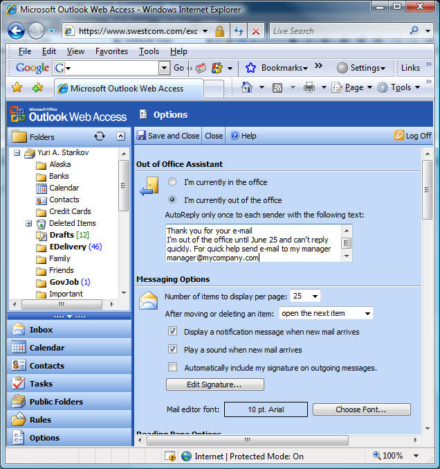The width and height of the screenshot is (440, 469).
Task: Open the File menu
Action: (25, 51)
